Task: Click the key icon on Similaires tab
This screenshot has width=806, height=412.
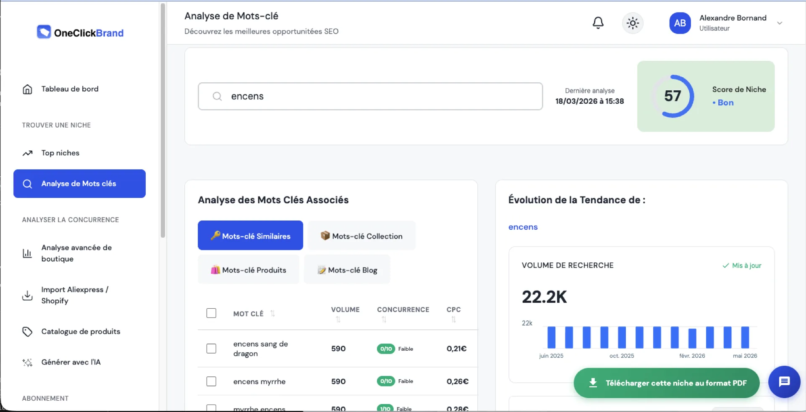Action: [215, 235]
